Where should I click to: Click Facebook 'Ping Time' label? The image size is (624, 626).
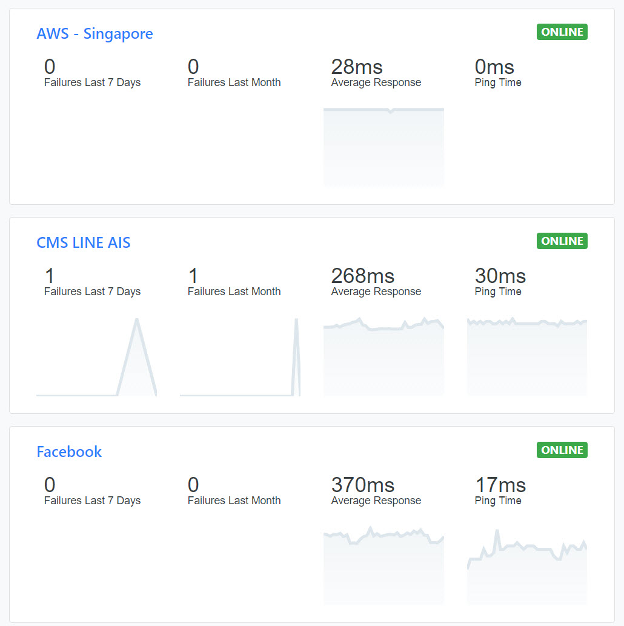[498, 501]
